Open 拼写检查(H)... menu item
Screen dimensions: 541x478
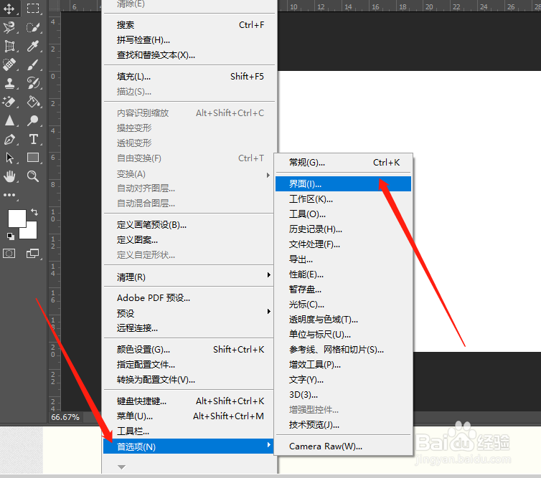(x=189, y=40)
